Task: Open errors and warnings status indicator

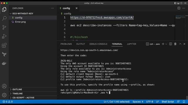Action: pyautogui.click(x=8, y=102)
